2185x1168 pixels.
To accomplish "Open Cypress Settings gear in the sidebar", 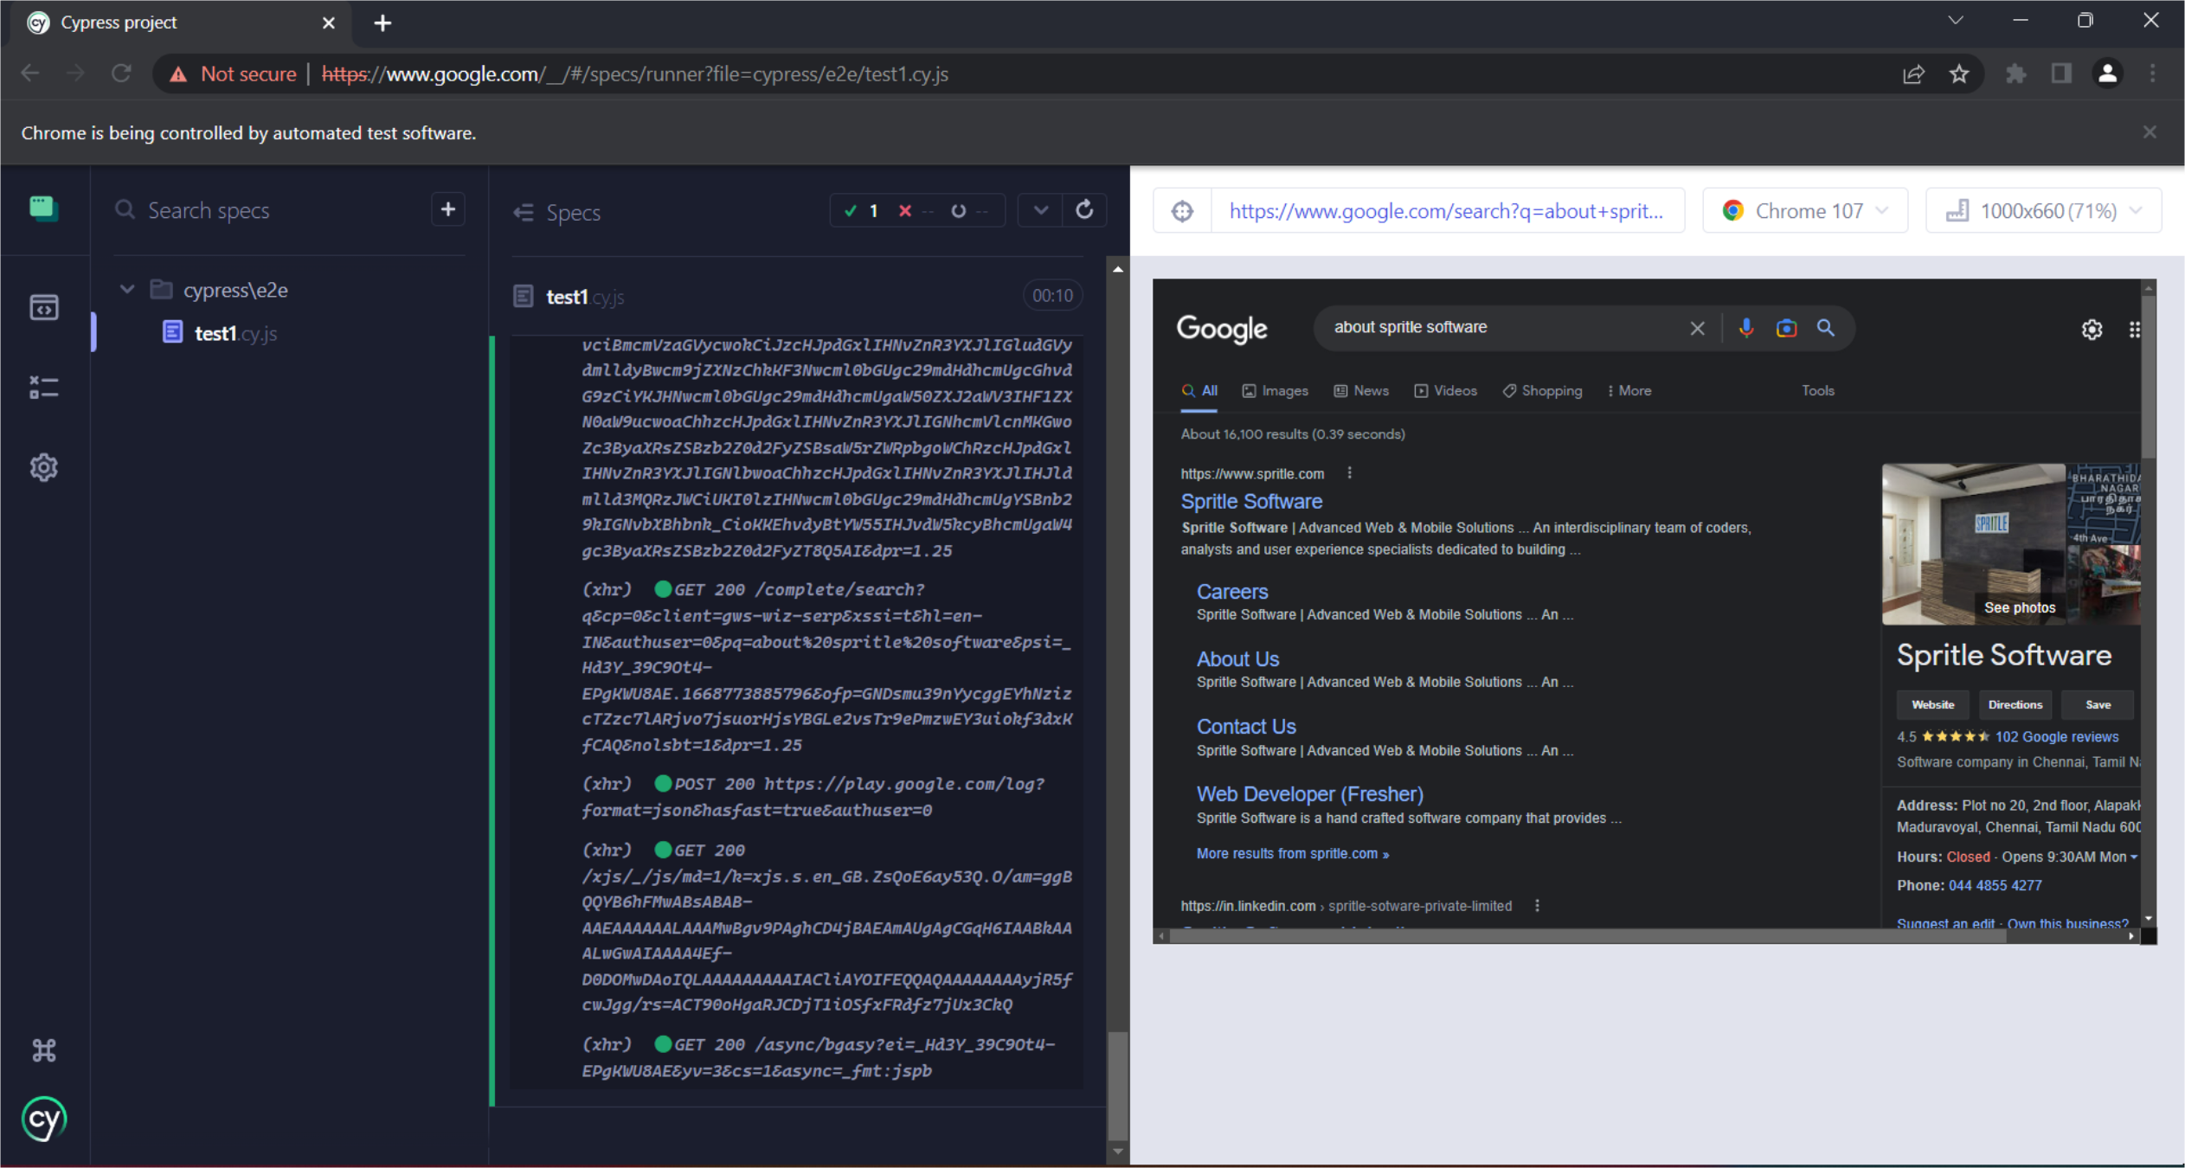I will pos(43,467).
